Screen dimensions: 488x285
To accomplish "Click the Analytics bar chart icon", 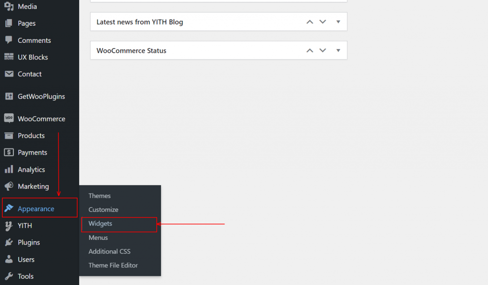I will tap(9, 169).
